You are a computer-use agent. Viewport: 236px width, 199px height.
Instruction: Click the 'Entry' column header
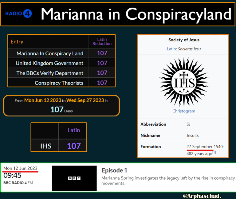click(17, 41)
